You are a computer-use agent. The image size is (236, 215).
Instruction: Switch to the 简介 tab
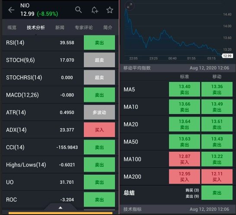[108, 27]
